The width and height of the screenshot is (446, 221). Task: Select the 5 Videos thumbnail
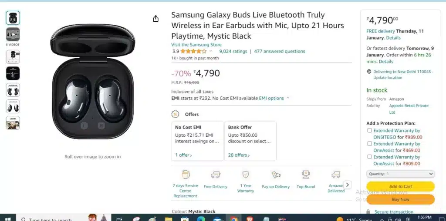[13, 34]
